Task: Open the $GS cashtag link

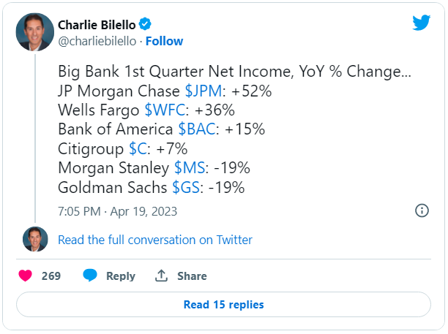Action: (x=186, y=187)
